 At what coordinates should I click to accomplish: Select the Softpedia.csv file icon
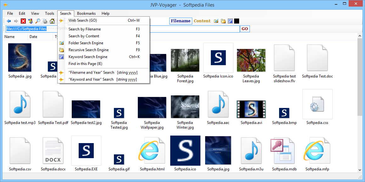(x=20, y=150)
